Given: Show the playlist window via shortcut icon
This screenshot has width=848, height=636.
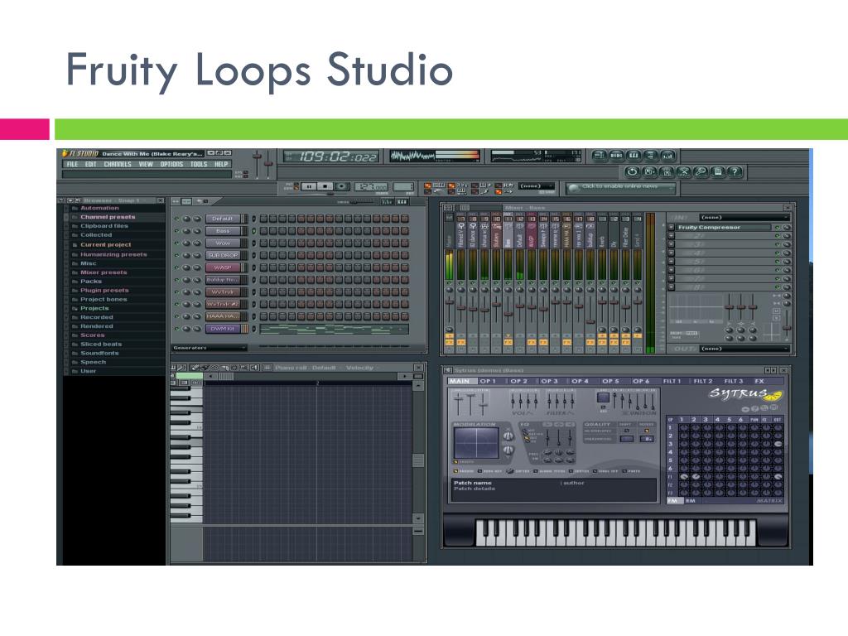Looking at the screenshot, I should (x=598, y=156).
